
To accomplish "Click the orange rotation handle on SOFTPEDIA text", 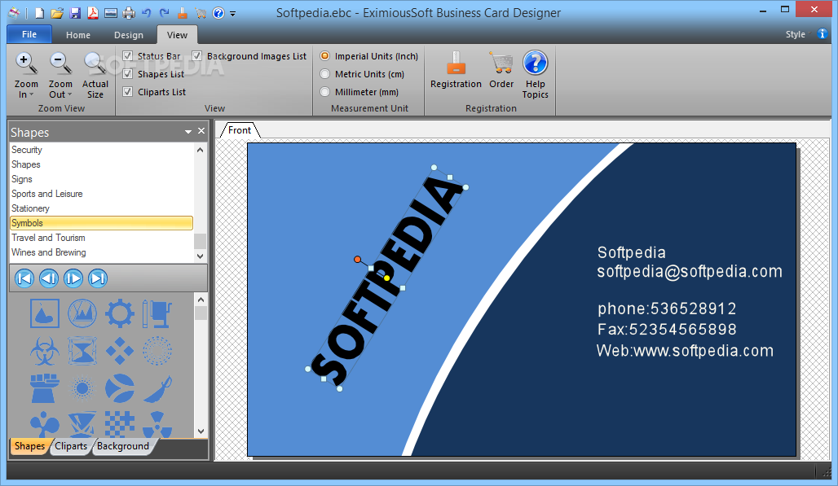I will point(358,259).
